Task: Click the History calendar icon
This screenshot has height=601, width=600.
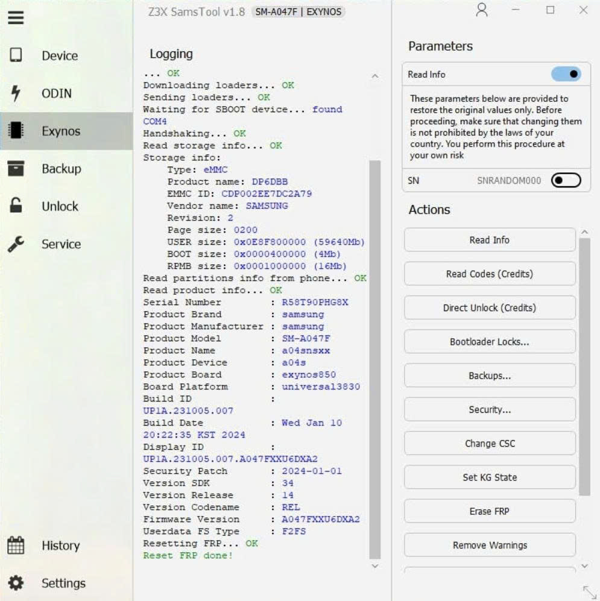Action: (16, 545)
